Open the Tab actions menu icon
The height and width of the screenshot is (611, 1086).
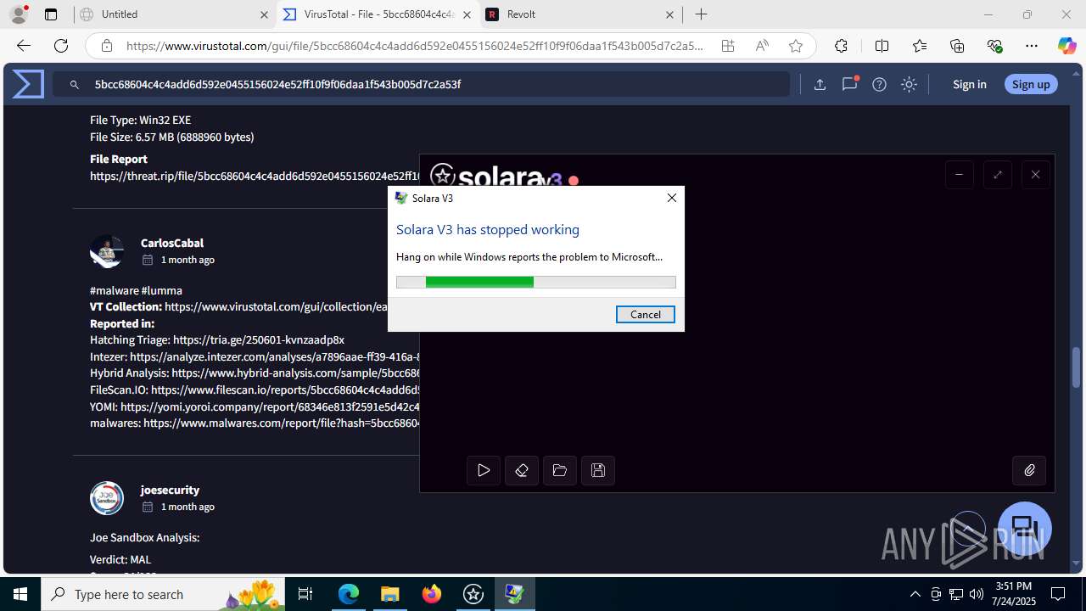[51, 14]
